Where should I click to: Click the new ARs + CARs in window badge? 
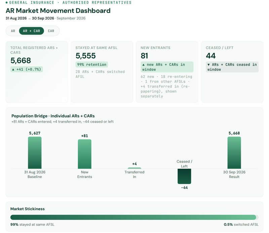tap(167, 67)
